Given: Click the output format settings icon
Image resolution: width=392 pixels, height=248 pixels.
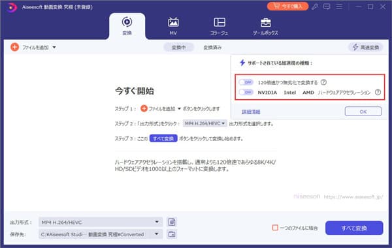Looking at the screenshot, I should (x=172, y=222).
